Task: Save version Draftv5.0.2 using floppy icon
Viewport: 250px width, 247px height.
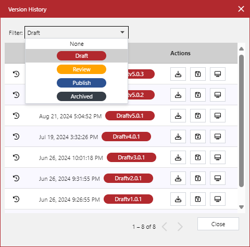Action: tap(198, 95)
